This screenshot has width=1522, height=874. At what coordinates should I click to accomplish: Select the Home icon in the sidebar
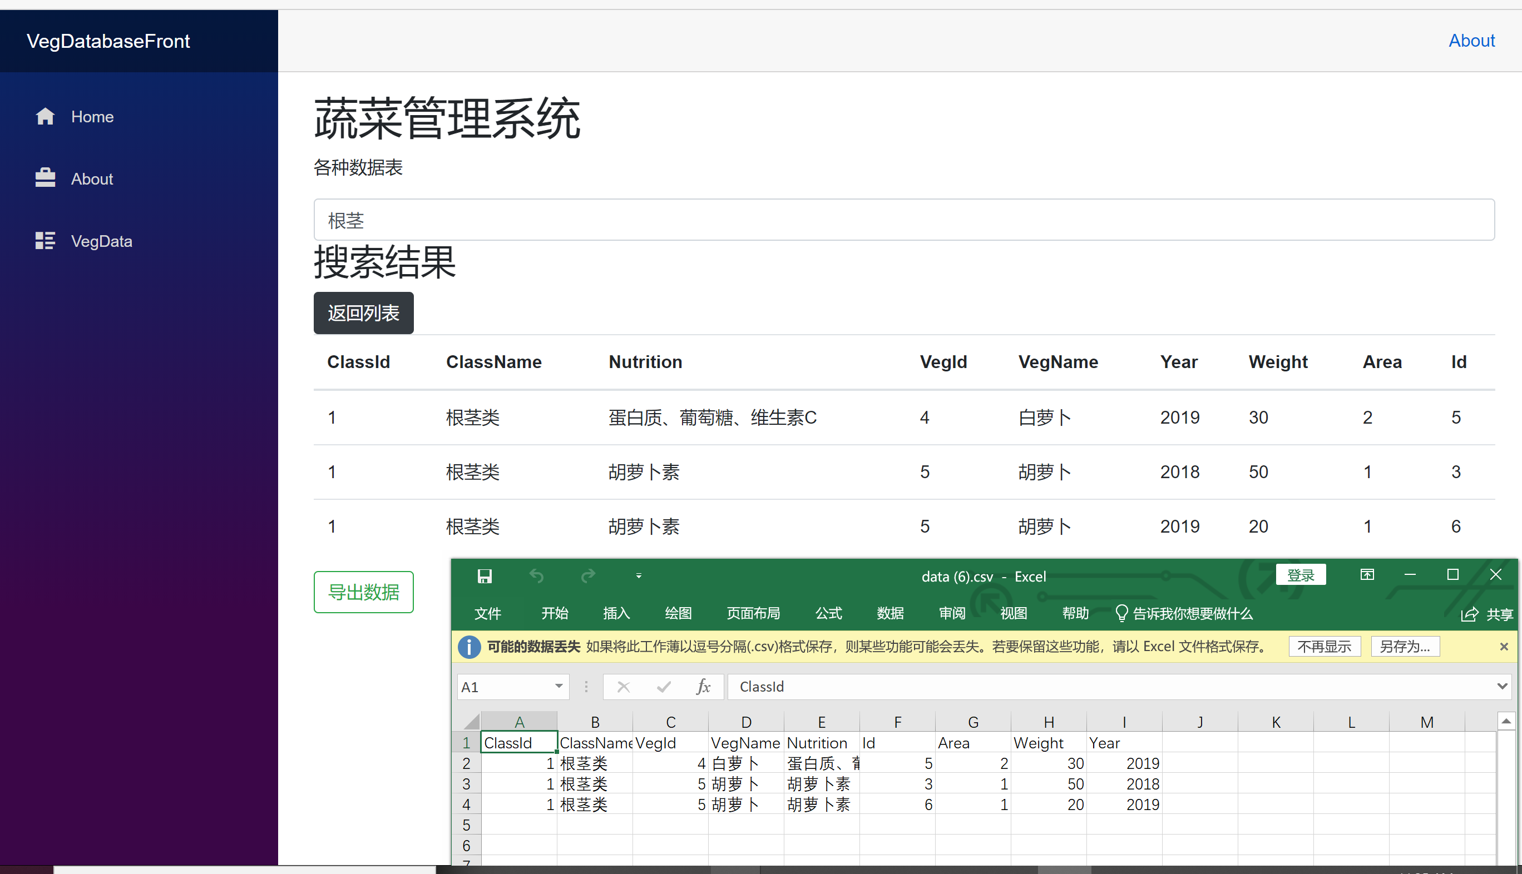(45, 116)
